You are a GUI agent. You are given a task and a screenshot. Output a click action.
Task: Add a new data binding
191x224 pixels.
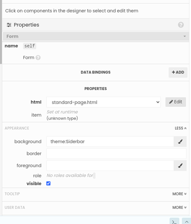[178, 72]
